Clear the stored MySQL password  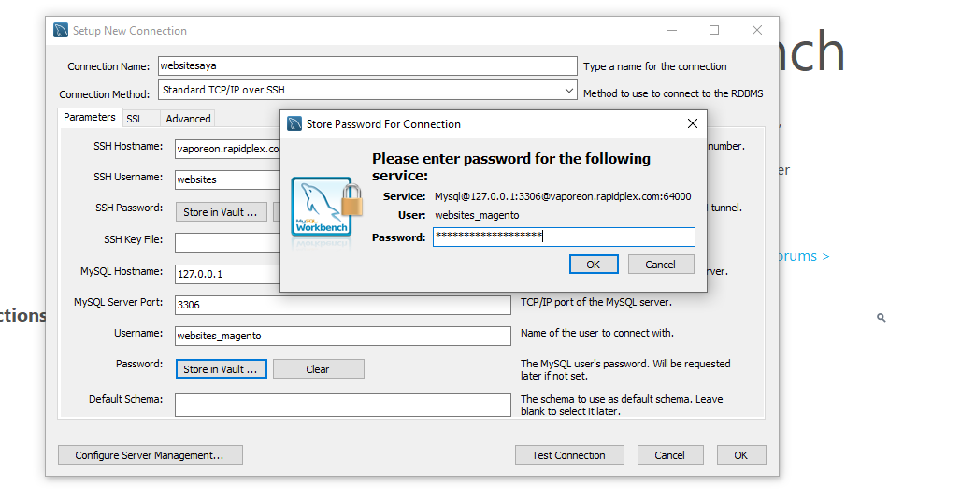(x=318, y=369)
